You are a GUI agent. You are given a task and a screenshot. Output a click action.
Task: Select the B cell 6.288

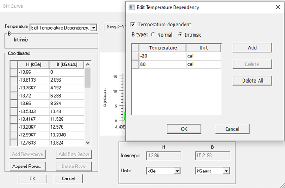[x=66, y=96]
